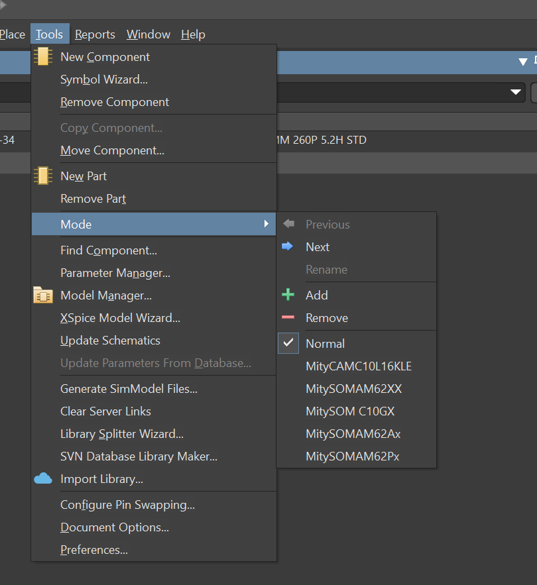Click the blue Next arrow icon

288,247
